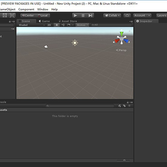The image size is (167, 167).
Task: Toggle Persp projection label
Action: click(121, 50)
